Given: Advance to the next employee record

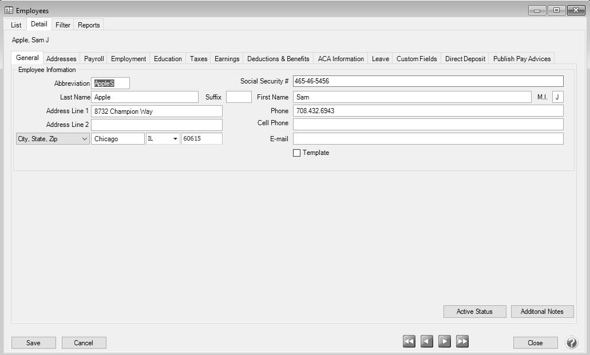Looking at the screenshot, I should click(445, 341).
